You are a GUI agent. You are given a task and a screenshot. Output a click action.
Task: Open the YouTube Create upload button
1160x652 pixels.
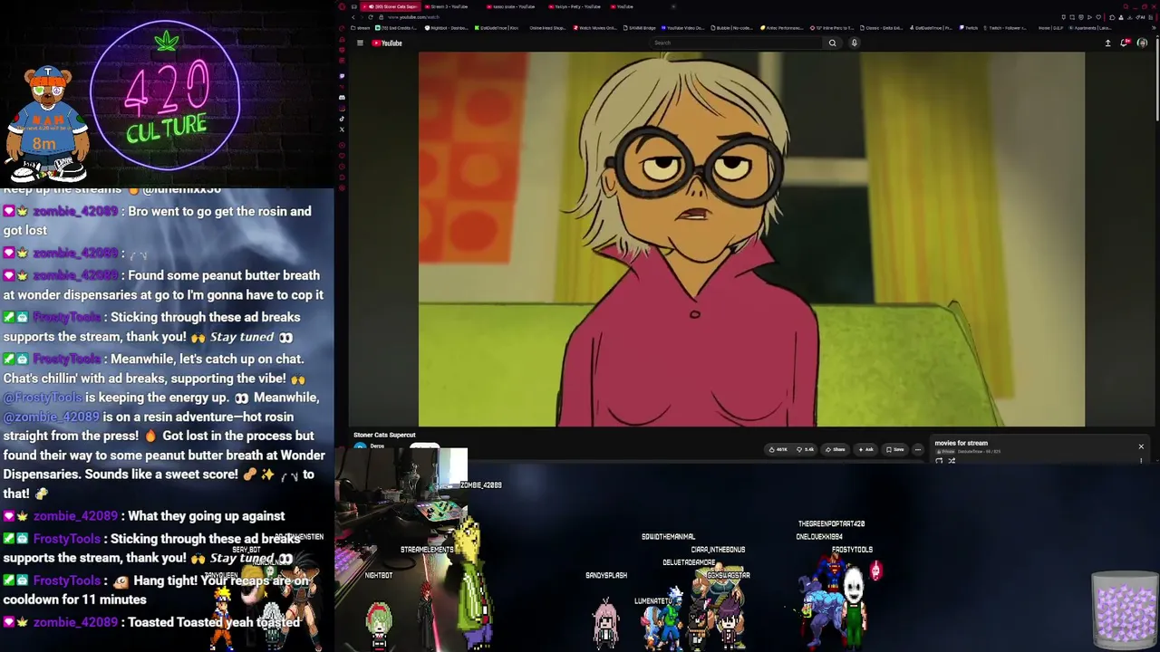[1107, 43]
